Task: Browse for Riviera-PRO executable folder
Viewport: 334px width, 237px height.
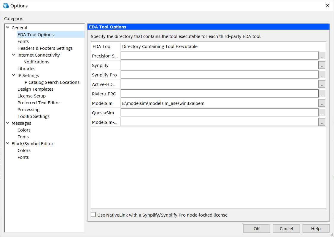Action: 322,94
